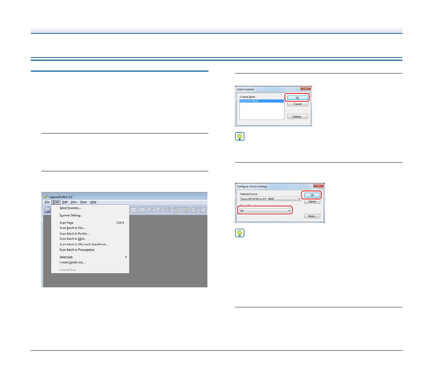Click Settings... button in Select Scanner dialog
433x371 pixels.
297,117
